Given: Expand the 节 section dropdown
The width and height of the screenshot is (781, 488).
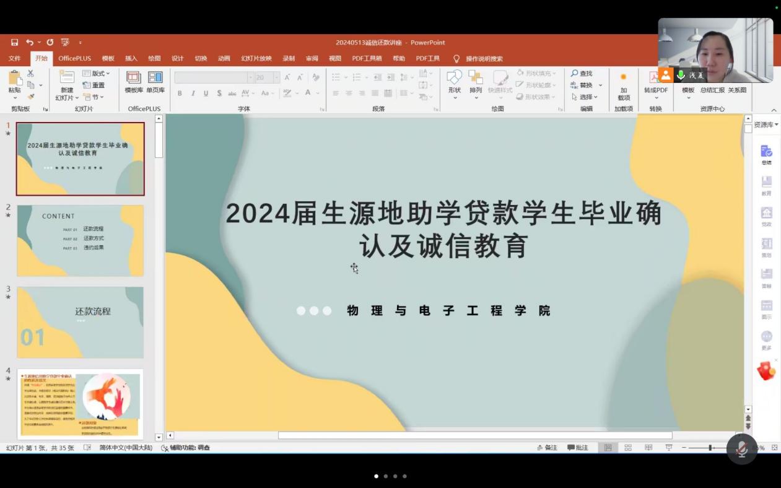Looking at the screenshot, I should tap(94, 97).
